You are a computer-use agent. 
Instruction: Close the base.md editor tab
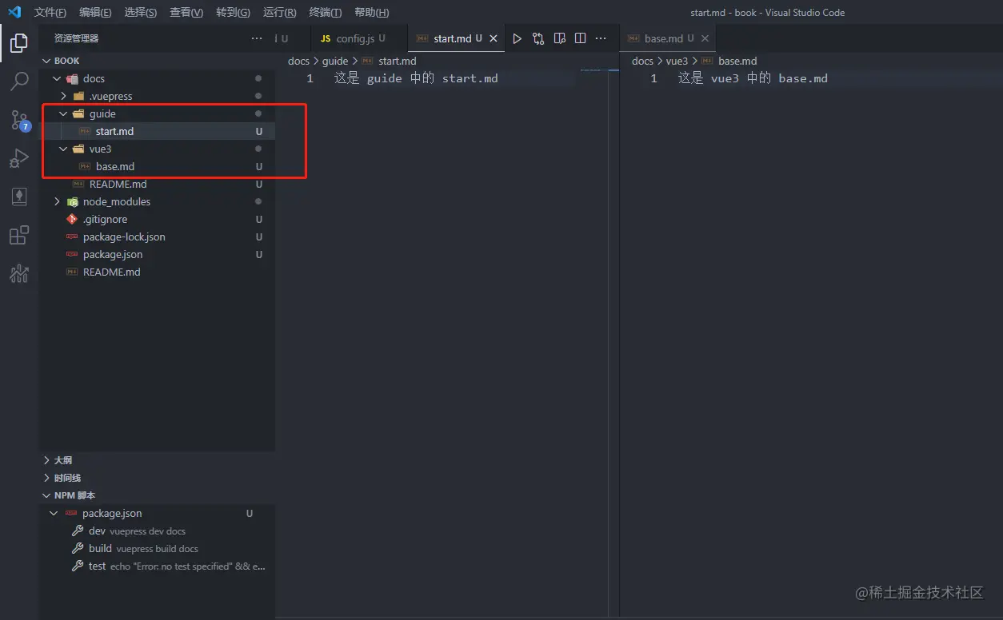705,38
